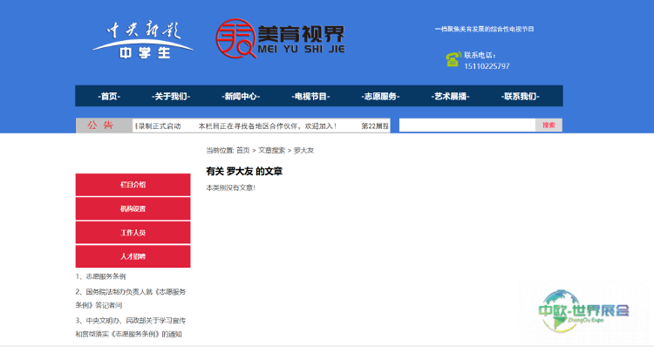
Task: Go to the 首页 nav item
Action: 109,97
